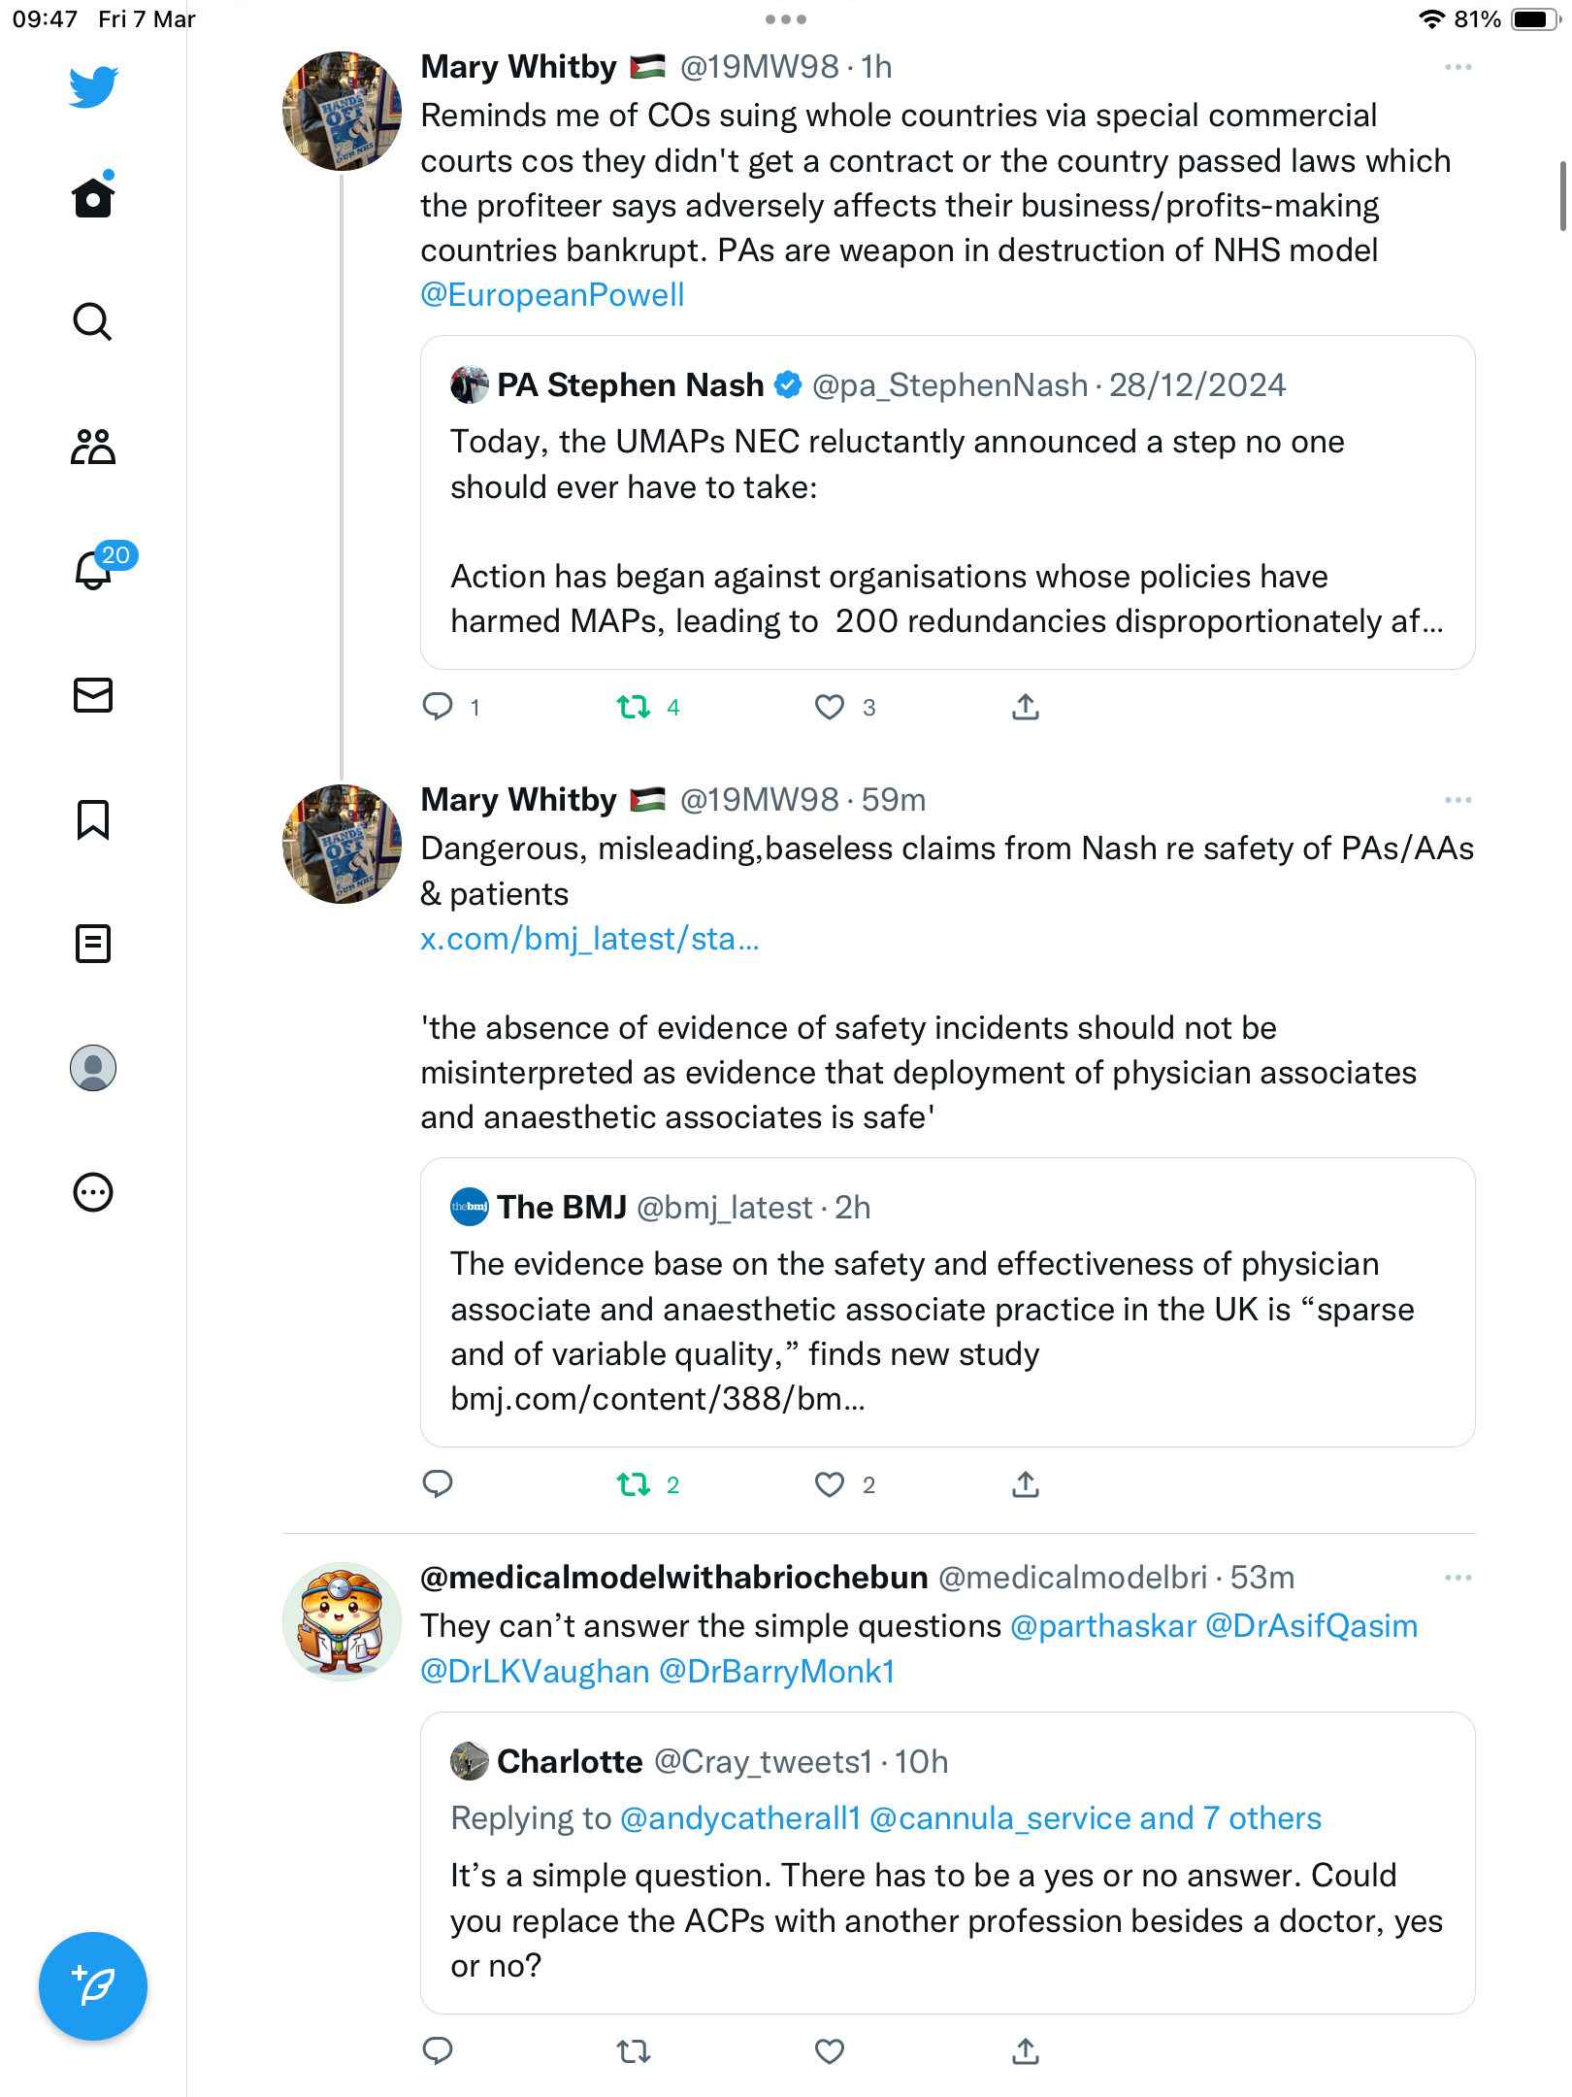Tap the compose new tweet button

93,1986
